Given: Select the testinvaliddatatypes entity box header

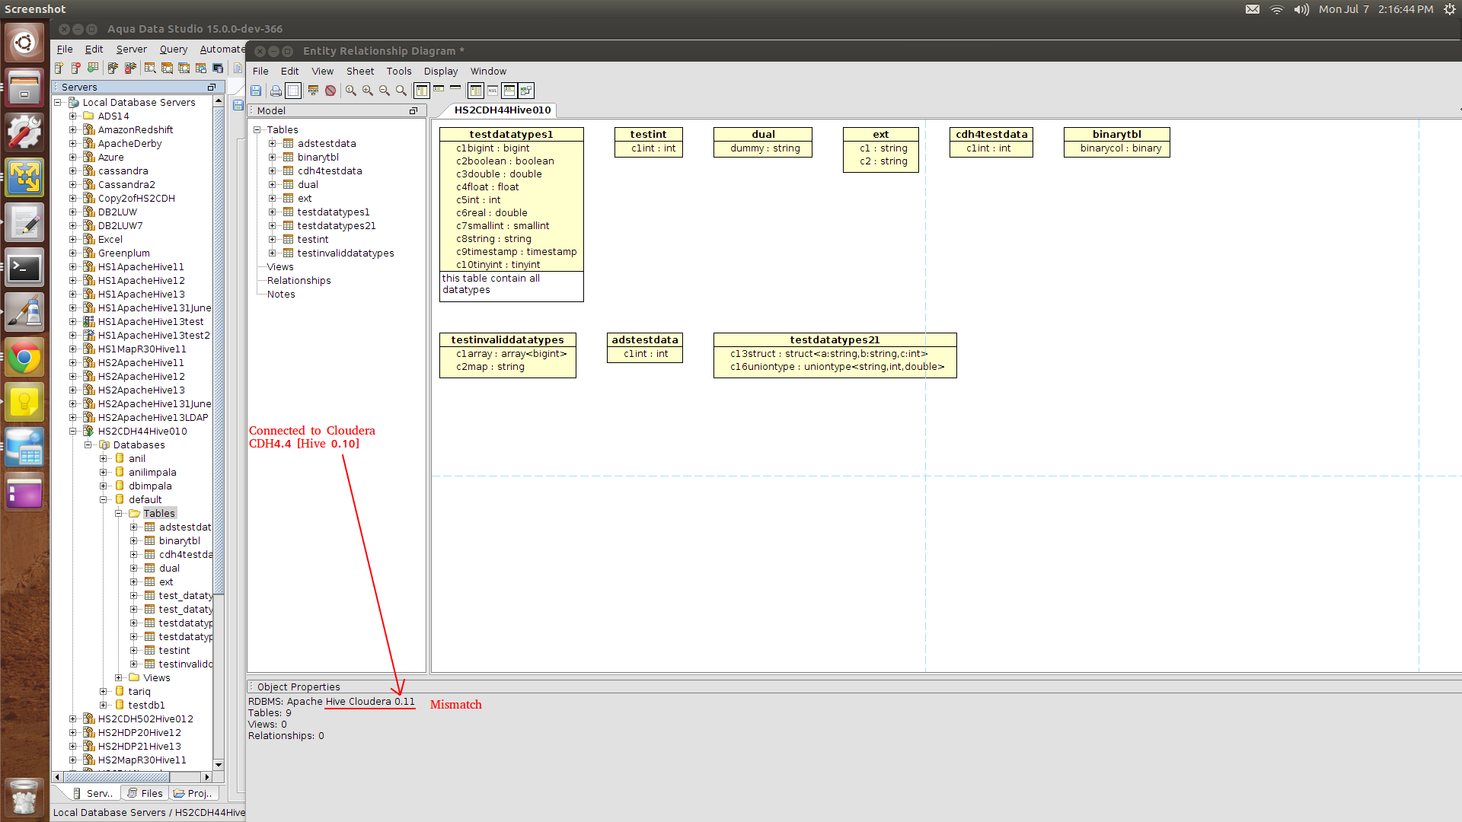Looking at the screenshot, I should tap(507, 340).
